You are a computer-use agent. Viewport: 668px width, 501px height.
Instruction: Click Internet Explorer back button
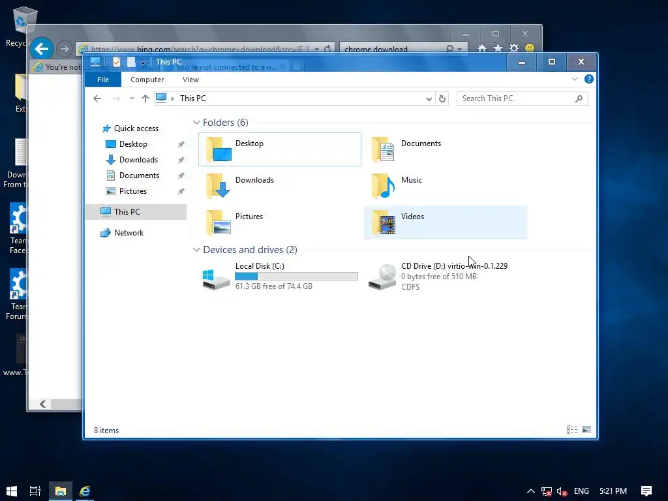tap(41, 49)
